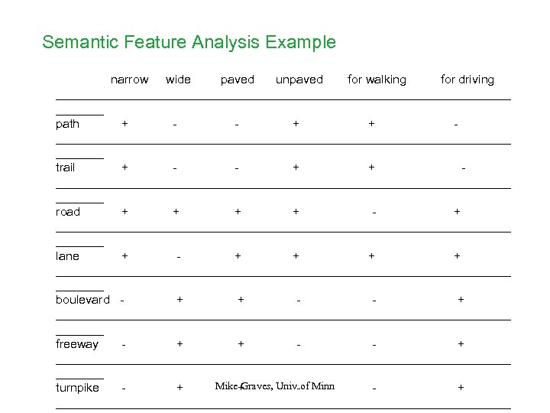Screen dimensions: 550x413
Task: Click the plus sign for turnpike under for driving
Action: click(460, 387)
